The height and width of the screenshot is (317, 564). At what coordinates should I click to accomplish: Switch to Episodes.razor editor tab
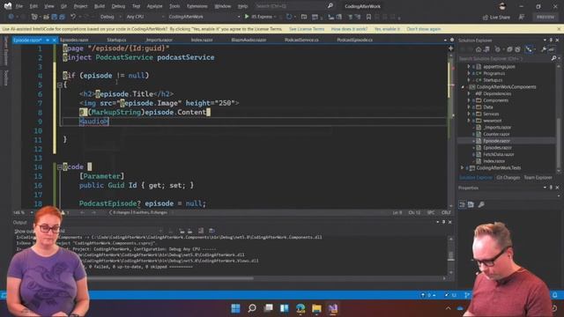[x=74, y=40]
